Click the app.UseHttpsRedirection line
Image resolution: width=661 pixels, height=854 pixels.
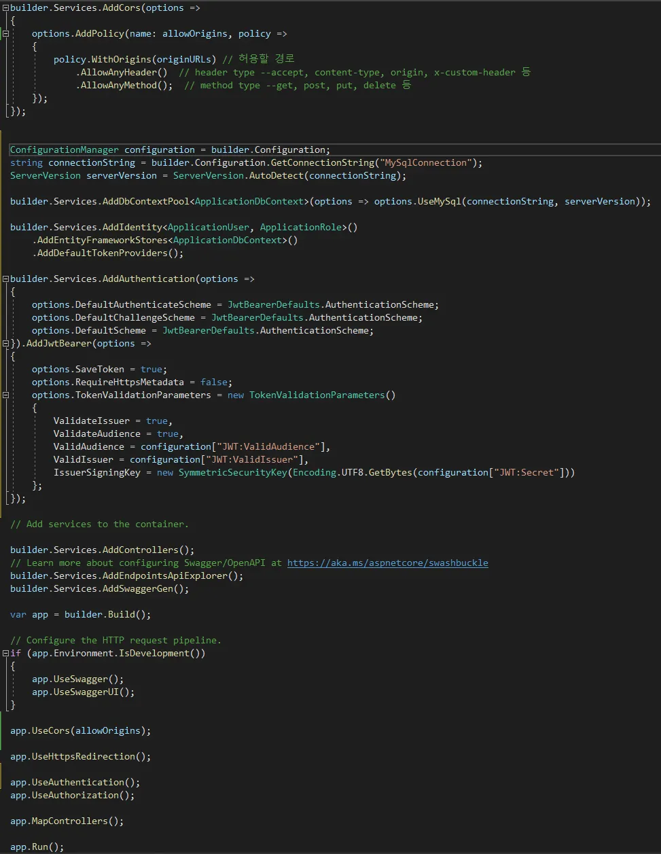[x=80, y=757]
